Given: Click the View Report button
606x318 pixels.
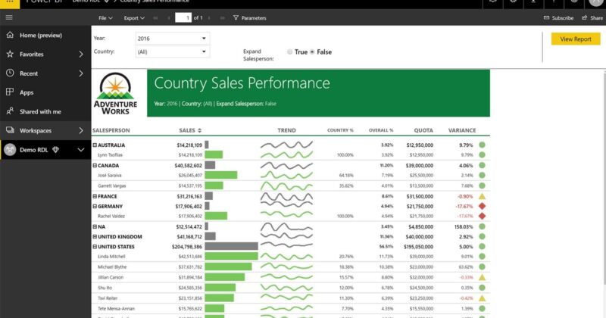Looking at the screenshot, I should [x=576, y=39].
